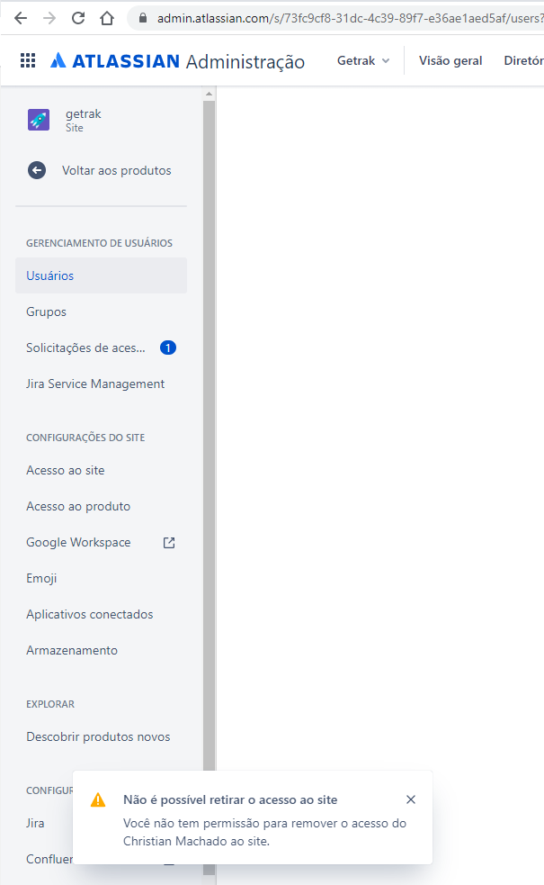The height and width of the screenshot is (885, 544).
Task: Open Grupos in the sidebar
Action: coord(101,312)
